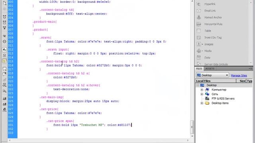The width and height of the screenshot is (255, 143).
Task: Click "display:block;" on line 325
Action: point(59,101)
